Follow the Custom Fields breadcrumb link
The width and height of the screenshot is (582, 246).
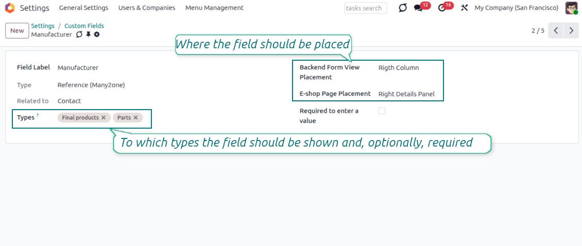[84, 26]
